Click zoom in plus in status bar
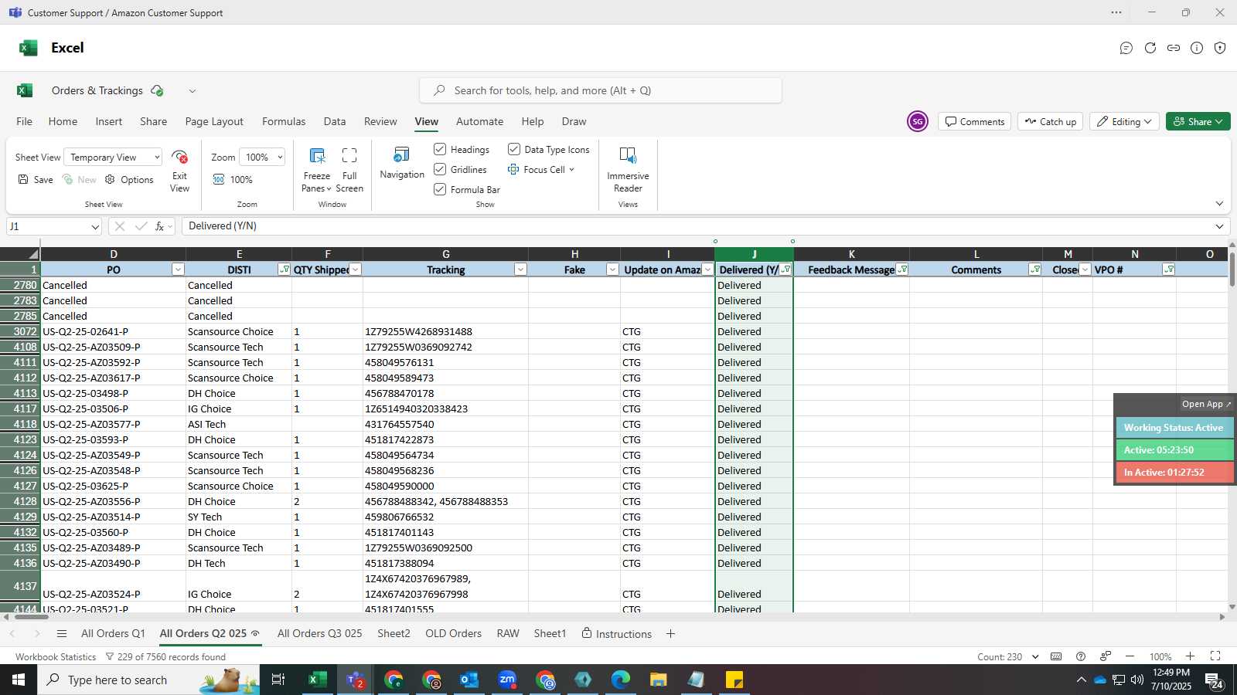The image size is (1237, 695). point(1190,656)
